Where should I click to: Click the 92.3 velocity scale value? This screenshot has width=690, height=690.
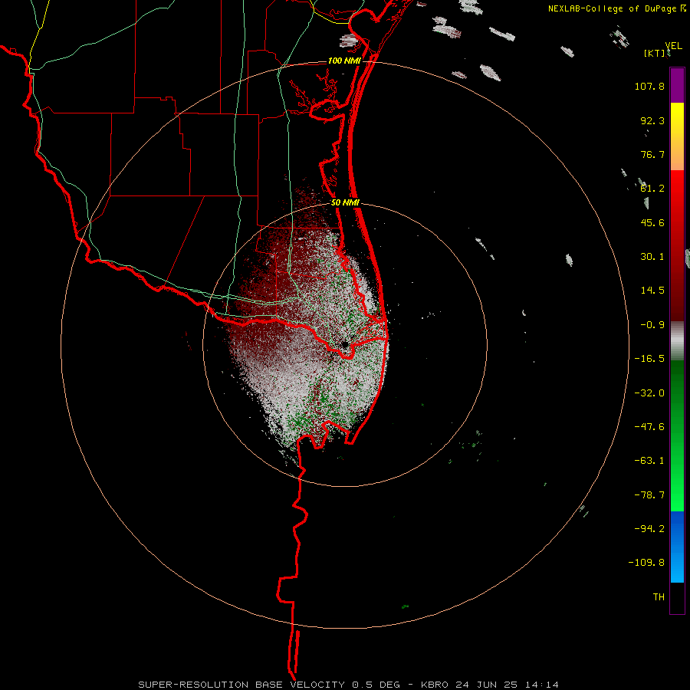coord(652,120)
